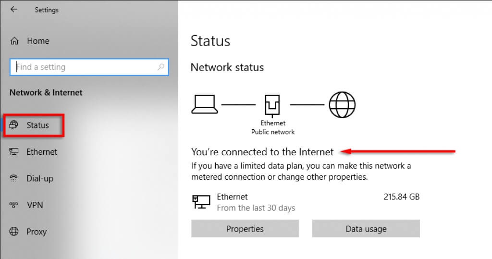Click the Status page heading
Image resolution: width=492 pixels, height=259 pixels.
[x=210, y=41]
